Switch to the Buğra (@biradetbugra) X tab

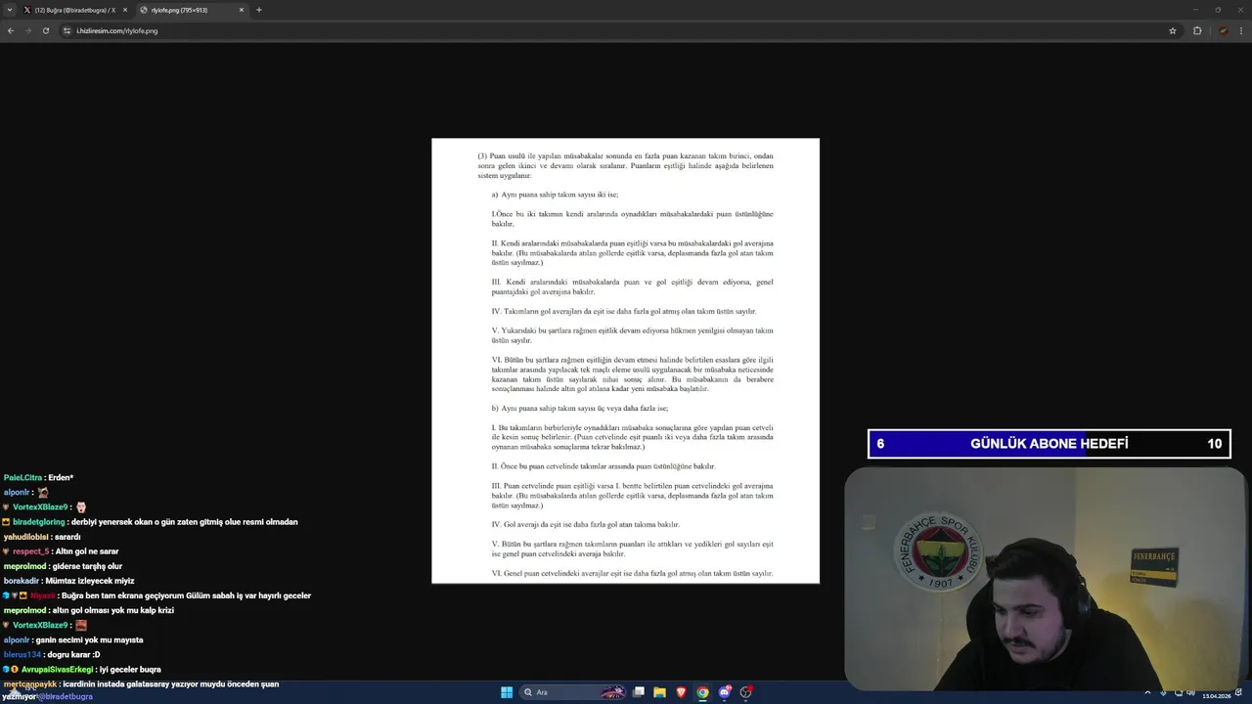pos(75,10)
